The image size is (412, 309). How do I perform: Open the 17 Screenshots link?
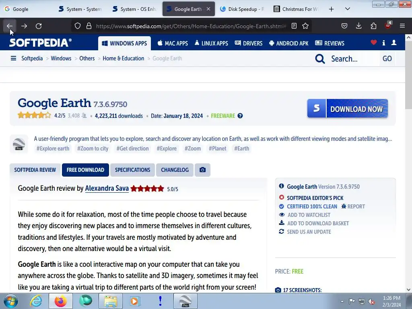coord(299,290)
